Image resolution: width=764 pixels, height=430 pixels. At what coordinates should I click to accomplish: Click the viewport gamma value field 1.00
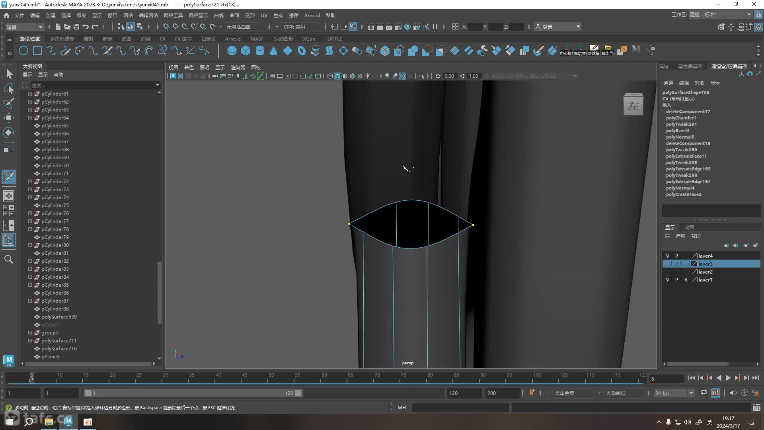coord(474,76)
